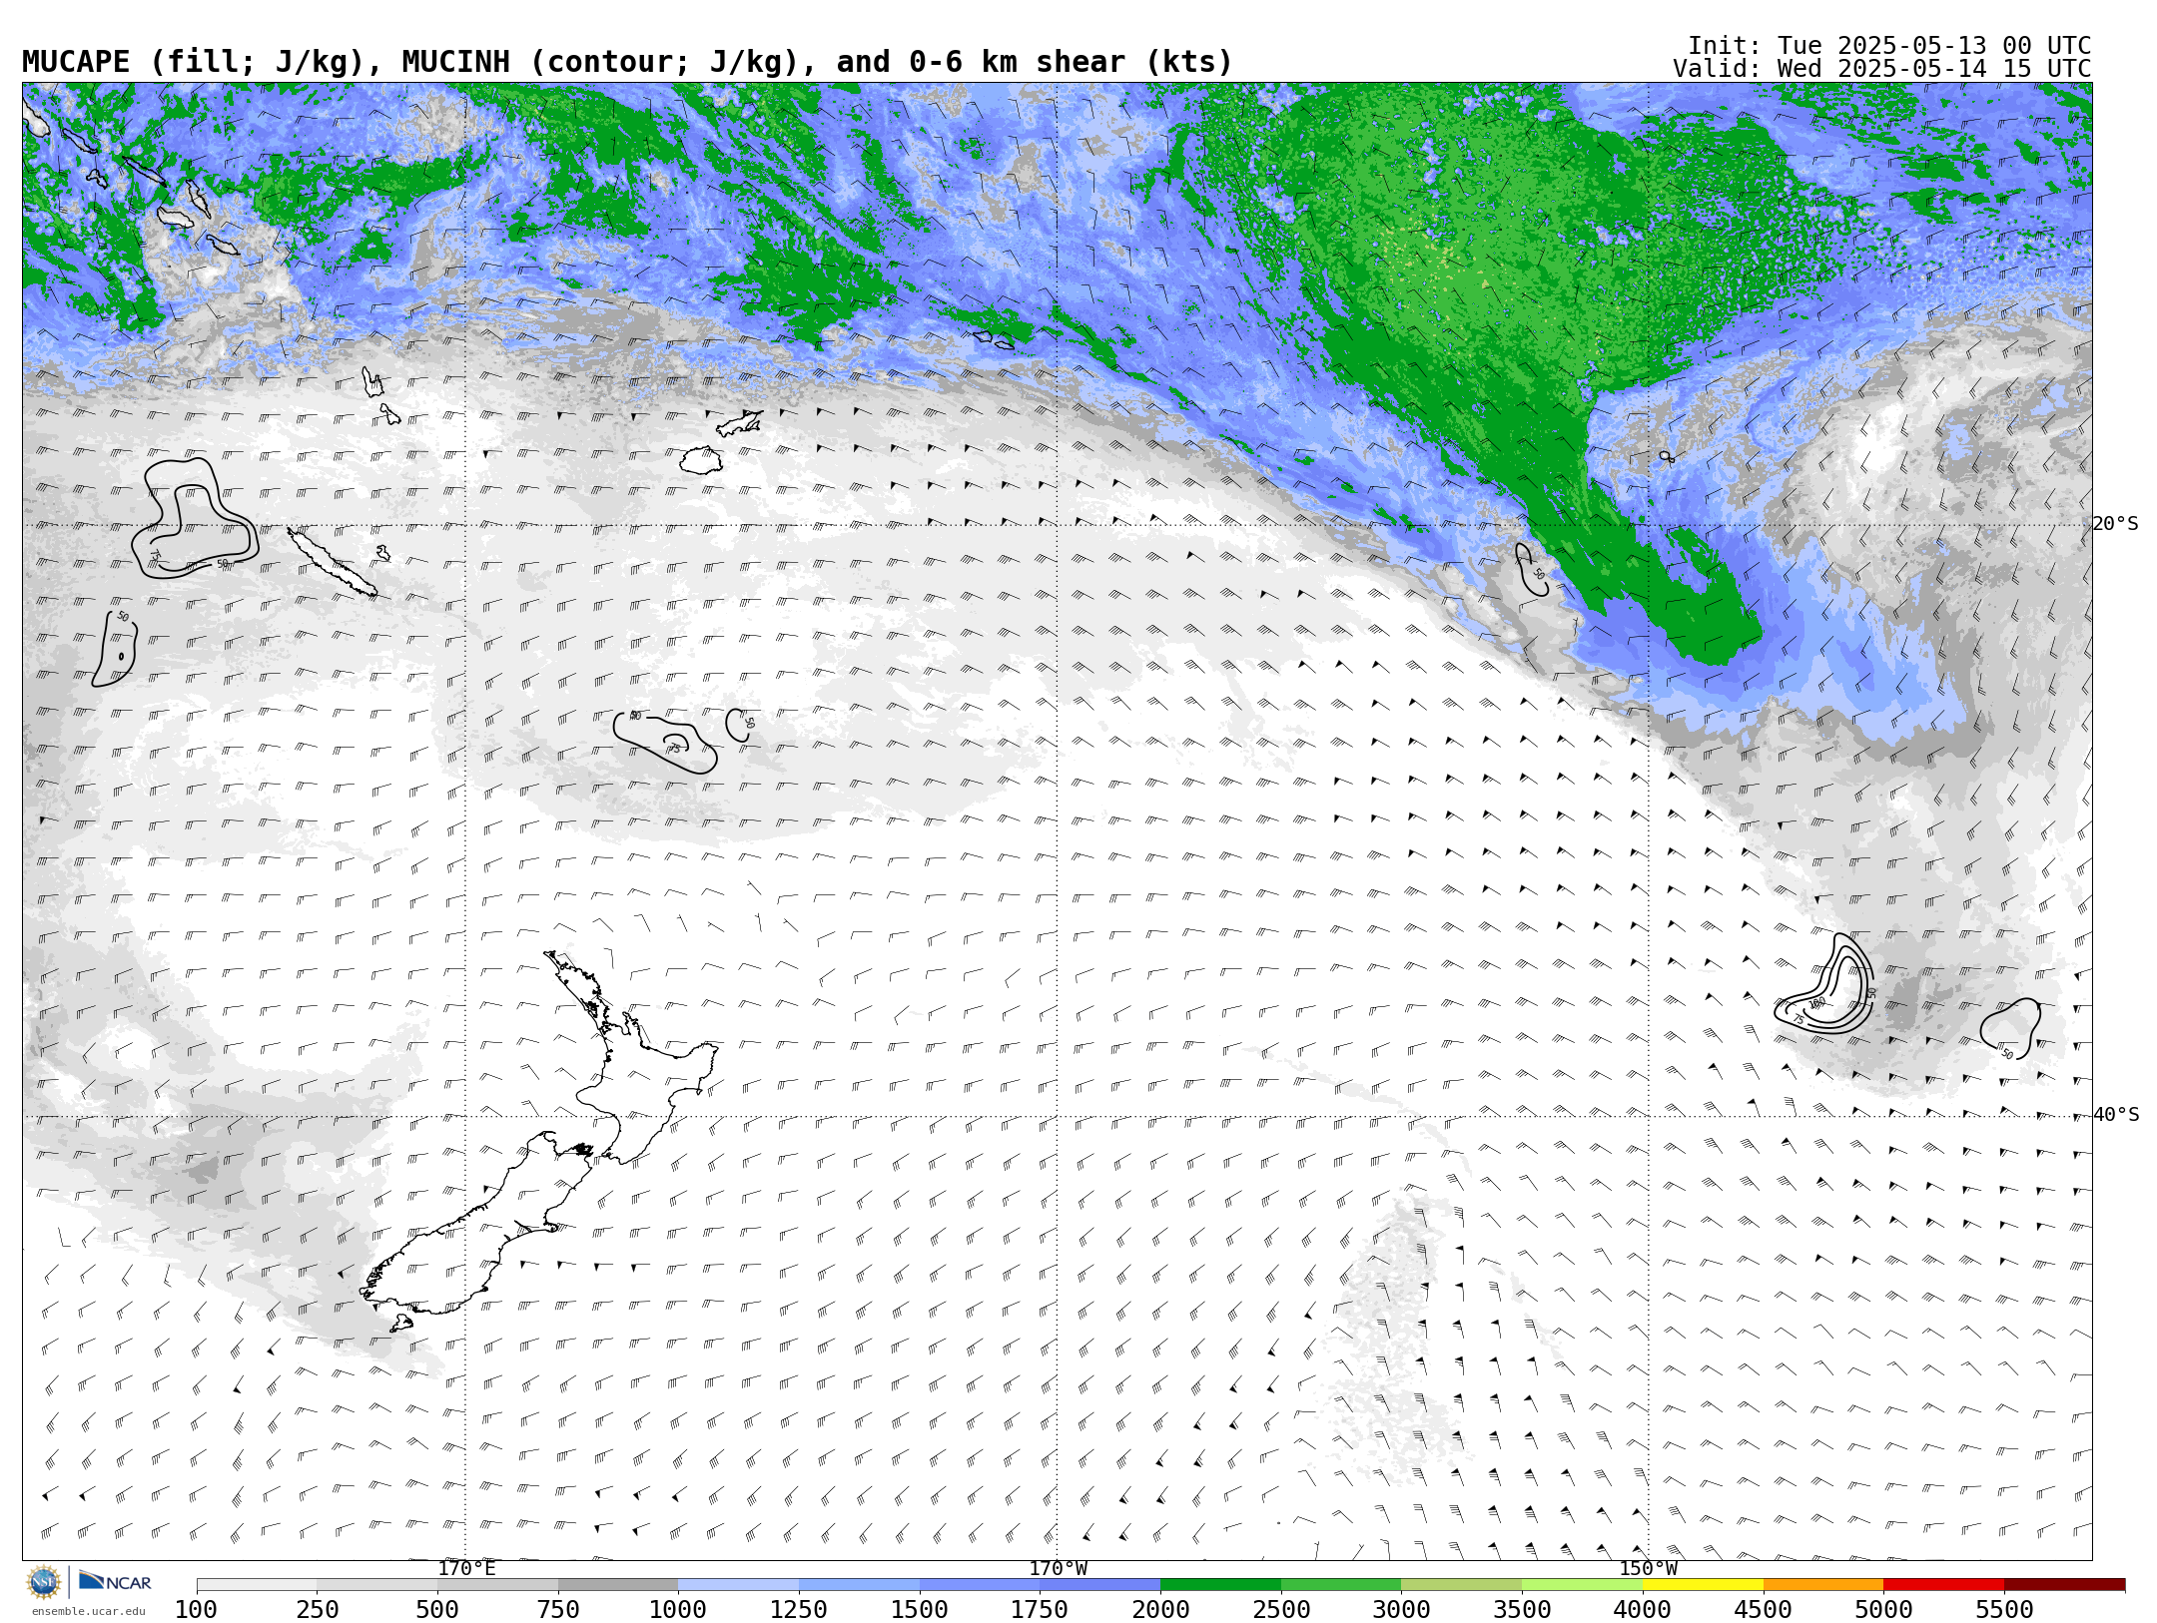Image resolution: width=2157 pixels, height=1623 pixels.
Task: Click the colorbar label 5500
Action: (x=2004, y=1609)
